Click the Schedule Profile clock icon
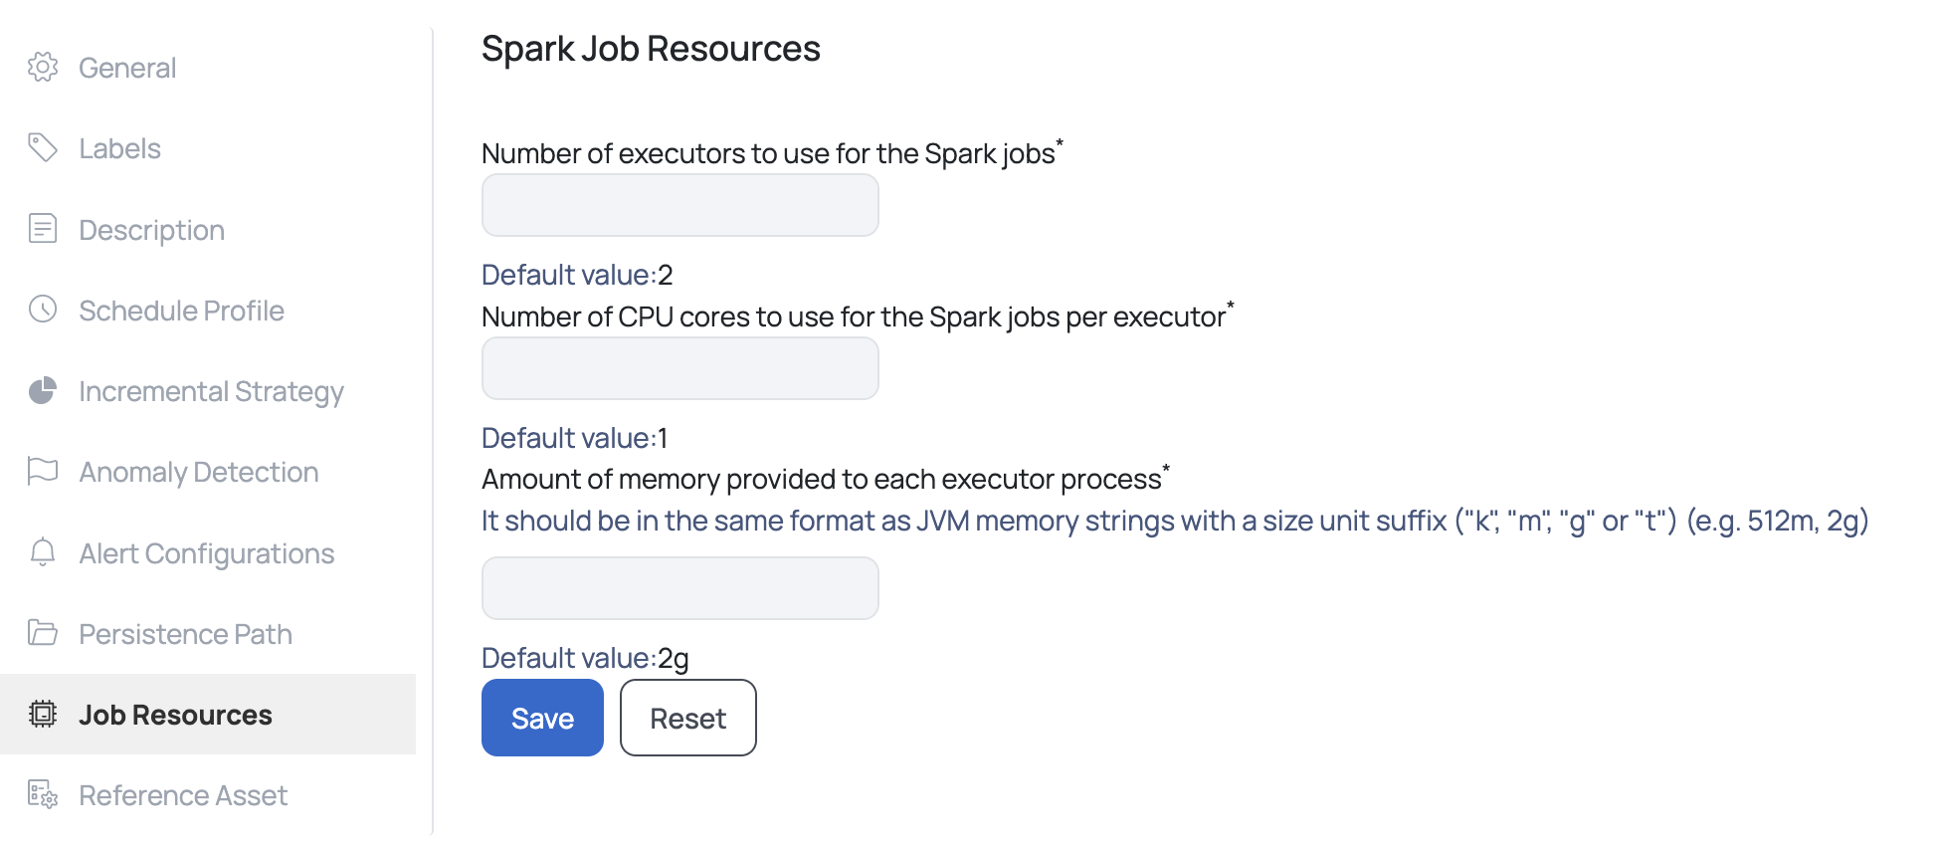 pos(43,310)
